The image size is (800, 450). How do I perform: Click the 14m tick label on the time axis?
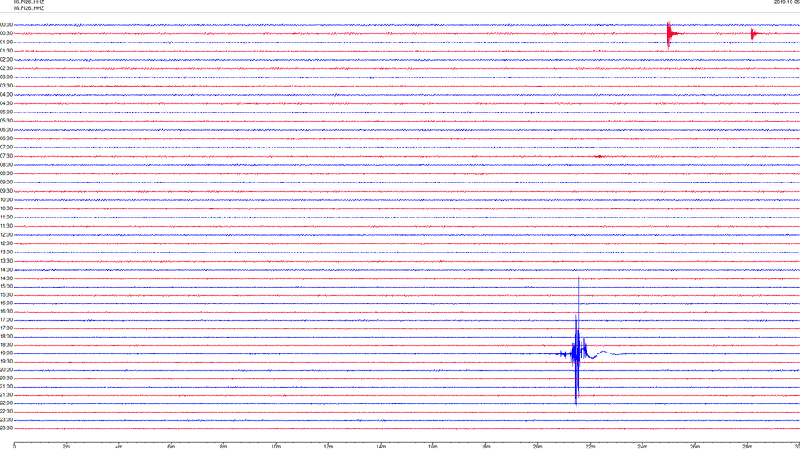click(381, 447)
